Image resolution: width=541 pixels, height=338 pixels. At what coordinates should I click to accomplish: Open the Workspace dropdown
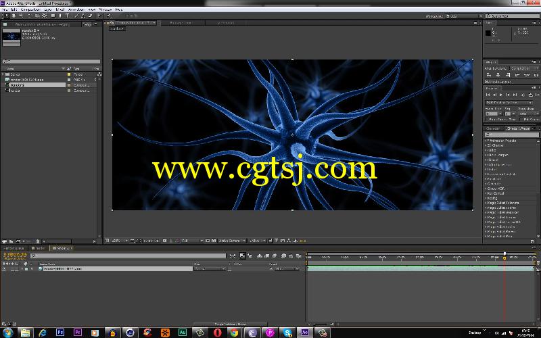point(464,16)
